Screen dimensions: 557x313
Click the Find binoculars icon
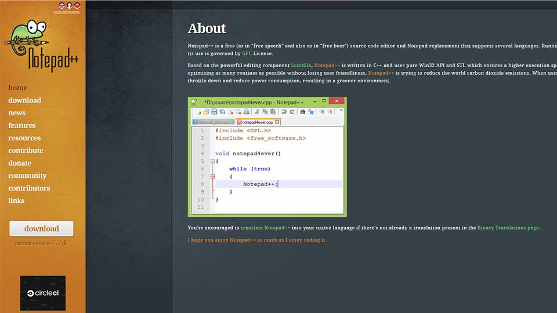click(x=303, y=112)
